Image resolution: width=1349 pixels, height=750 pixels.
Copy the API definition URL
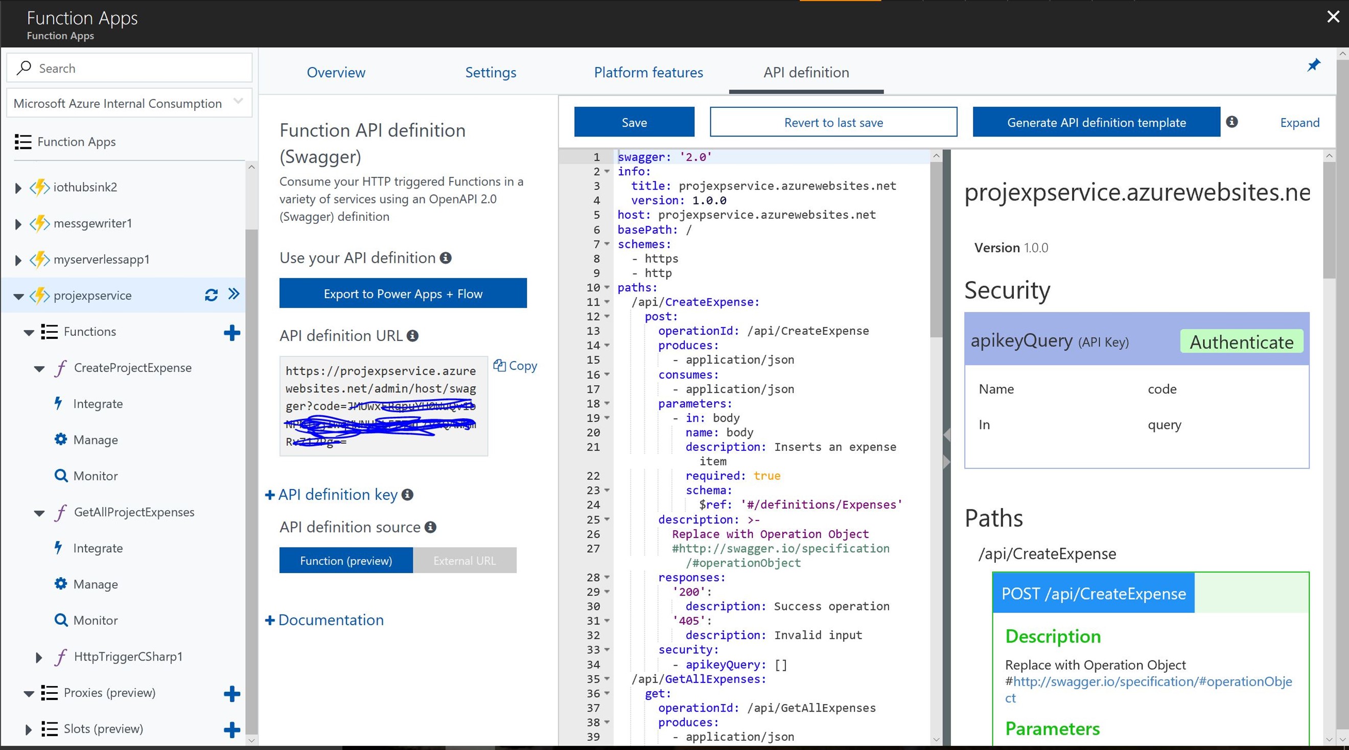[x=515, y=366]
